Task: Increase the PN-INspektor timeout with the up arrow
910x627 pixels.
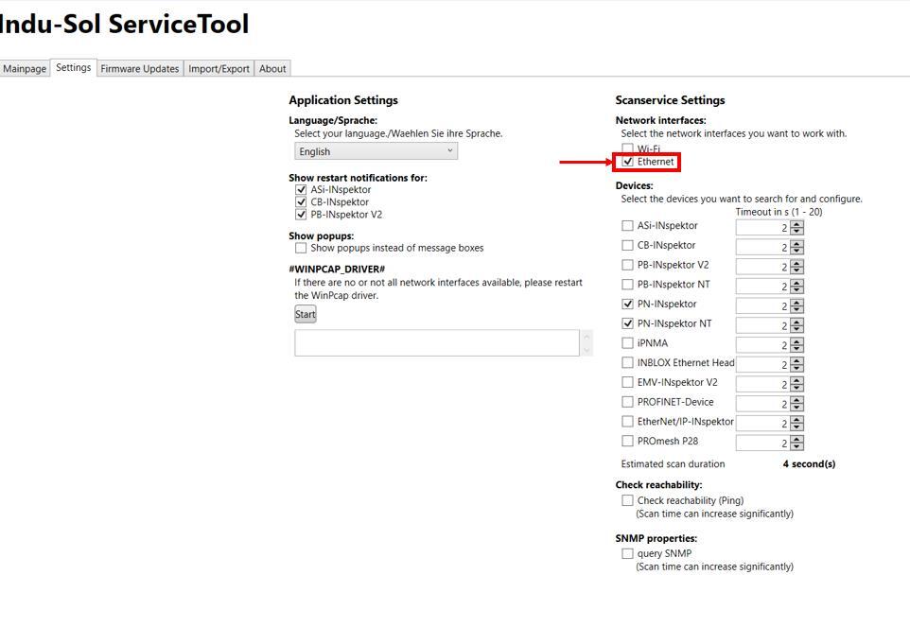Action: tap(797, 303)
